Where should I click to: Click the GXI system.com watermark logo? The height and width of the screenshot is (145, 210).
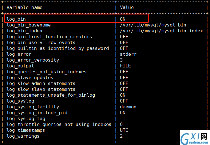(195, 138)
